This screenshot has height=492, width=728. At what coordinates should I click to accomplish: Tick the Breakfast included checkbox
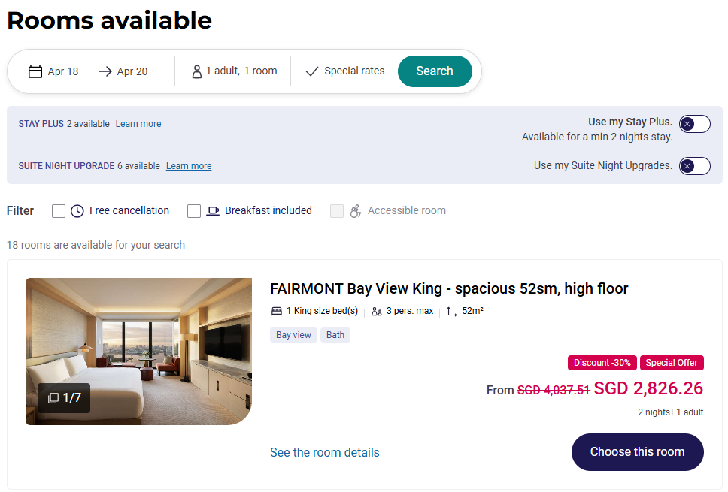click(x=194, y=211)
